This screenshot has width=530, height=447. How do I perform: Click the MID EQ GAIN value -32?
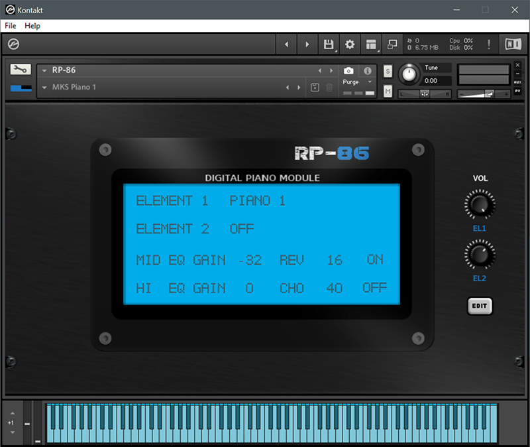tap(250, 260)
